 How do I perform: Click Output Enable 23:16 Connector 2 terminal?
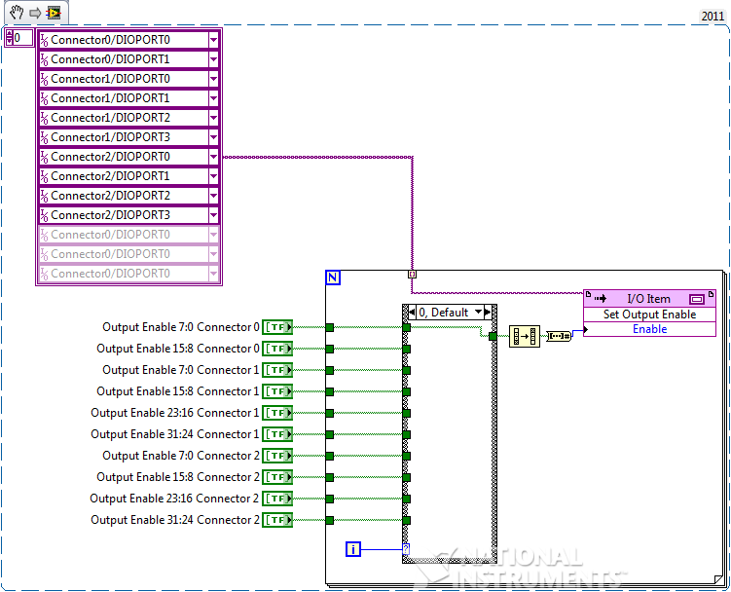pyautogui.click(x=277, y=499)
